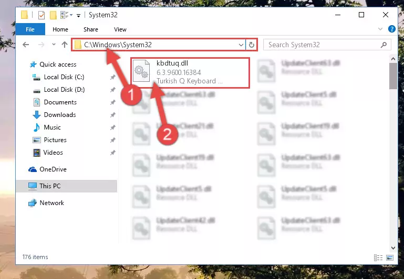Go back with the Back arrow
This screenshot has width=404, height=279.
coord(26,45)
